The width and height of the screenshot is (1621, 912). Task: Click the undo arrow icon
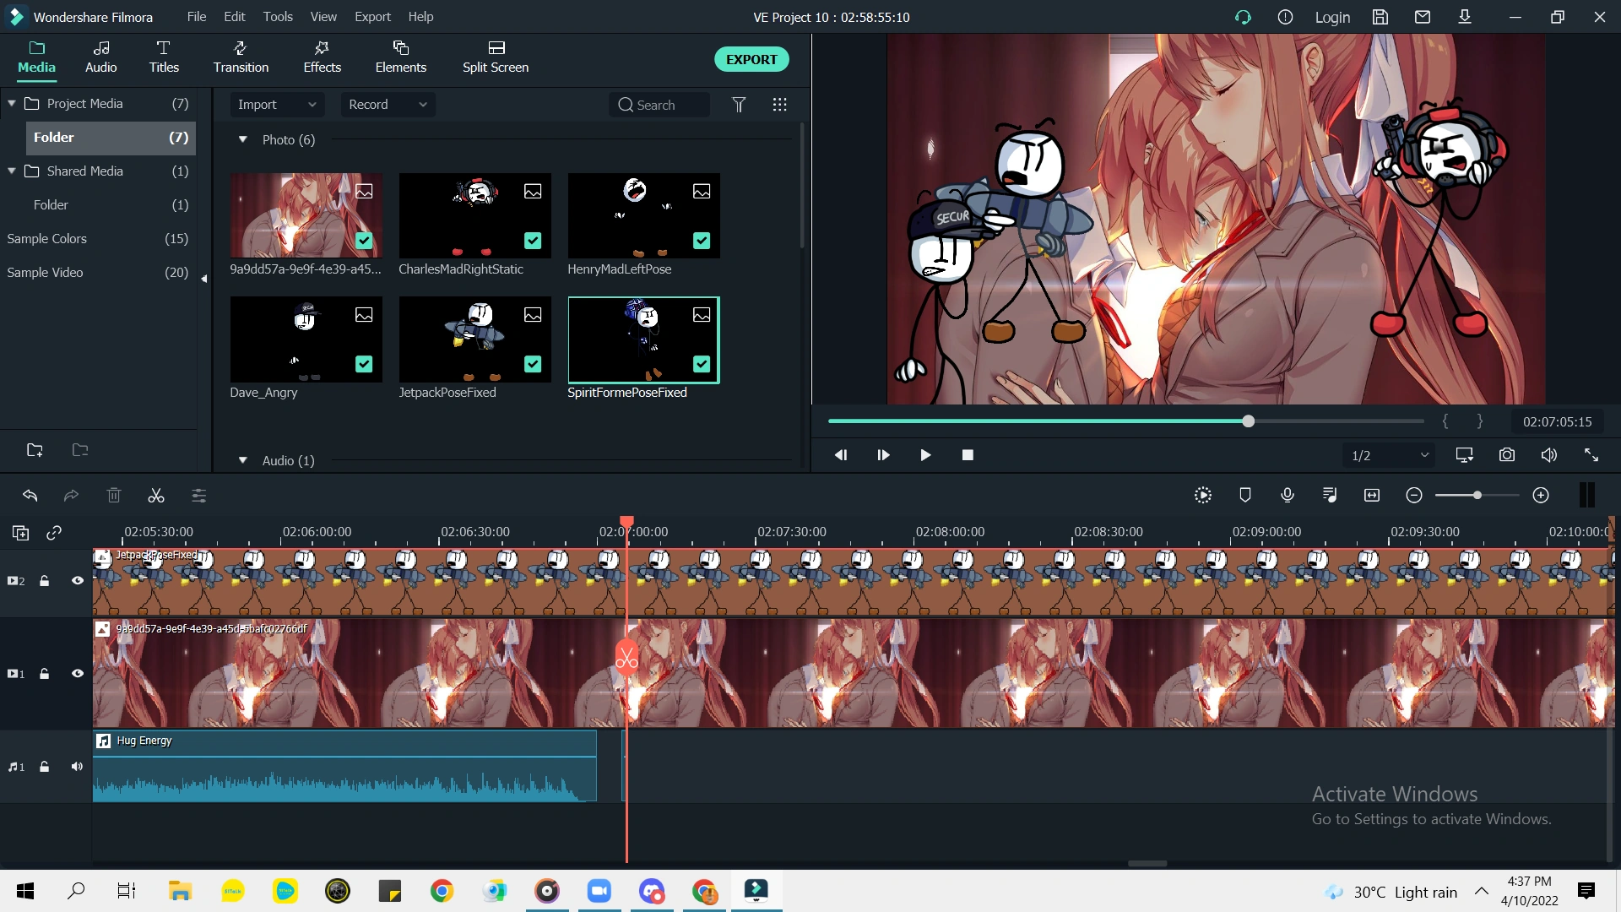click(x=30, y=496)
